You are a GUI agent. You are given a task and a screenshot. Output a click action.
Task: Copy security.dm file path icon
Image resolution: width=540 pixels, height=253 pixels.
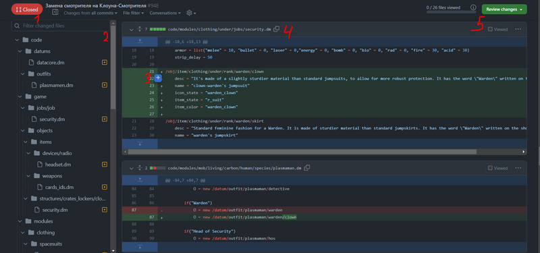point(276,29)
